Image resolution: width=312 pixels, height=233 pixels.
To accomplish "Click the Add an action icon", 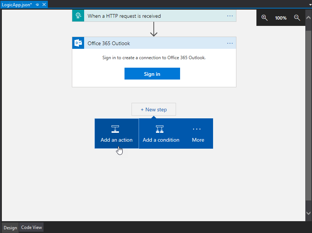I will point(115,129).
